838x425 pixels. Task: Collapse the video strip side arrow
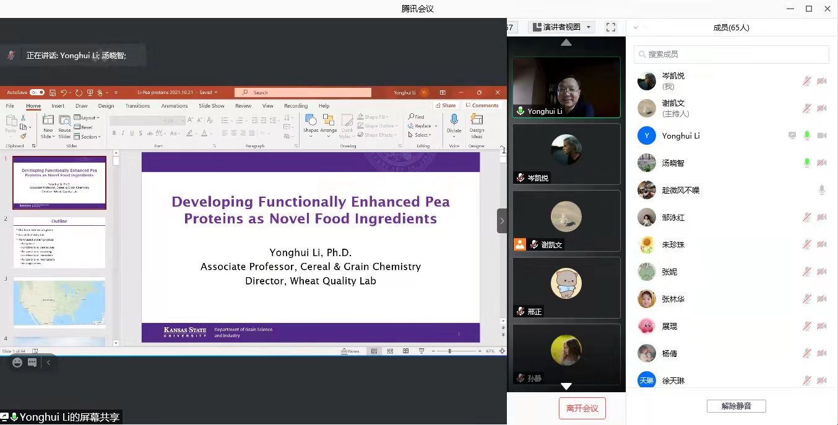tap(502, 221)
